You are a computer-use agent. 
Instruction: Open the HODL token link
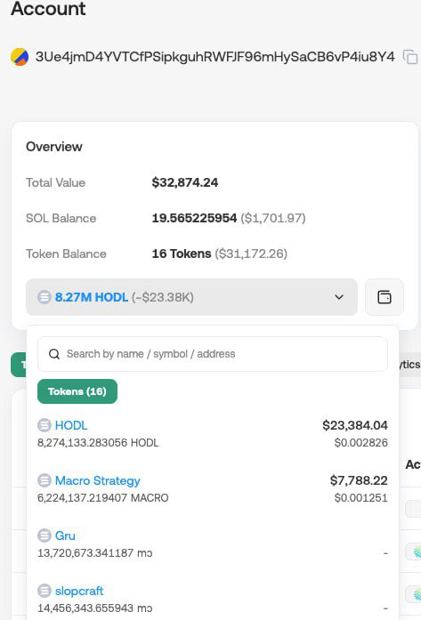pyautogui.click(x=71, y=425)
